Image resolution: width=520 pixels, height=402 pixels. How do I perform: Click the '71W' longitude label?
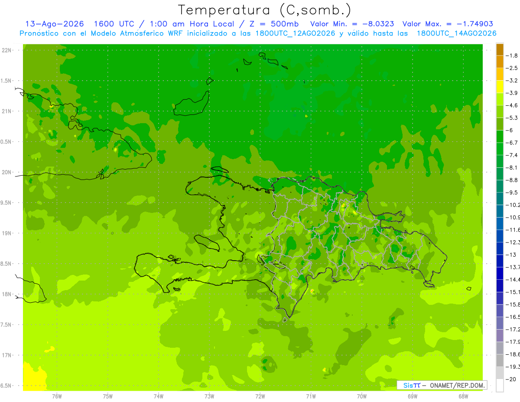pos(311,396)
